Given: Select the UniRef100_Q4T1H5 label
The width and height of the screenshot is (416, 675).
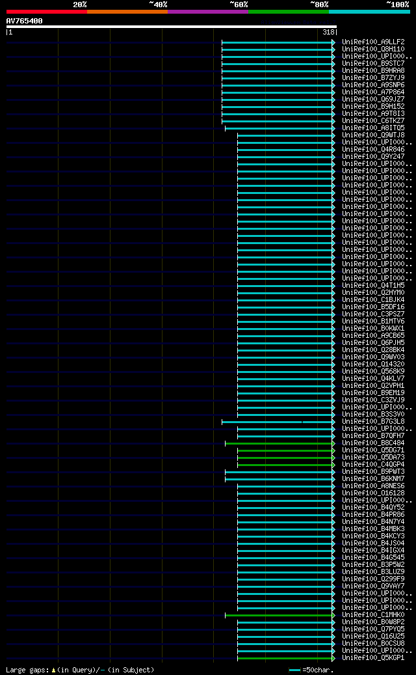Looking at the screenshot, I should (x=373, y=285).
